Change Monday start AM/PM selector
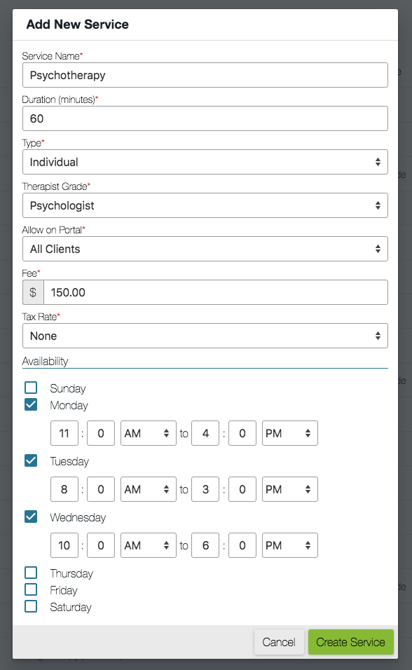Image resolution: width=412 pixels, height=670 pixels. pos(149,433)
